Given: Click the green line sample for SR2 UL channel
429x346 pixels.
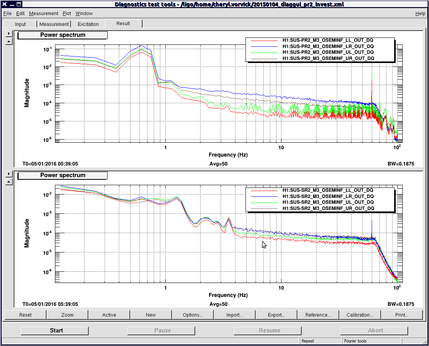Looking at the screenshot, I should (264, 202).
